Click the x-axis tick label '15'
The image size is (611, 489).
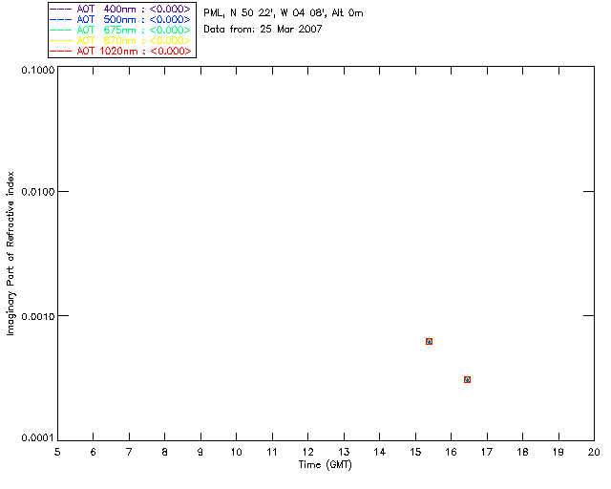(x=415, y=452)
